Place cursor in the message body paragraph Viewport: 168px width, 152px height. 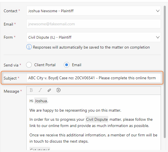(93, 122)
